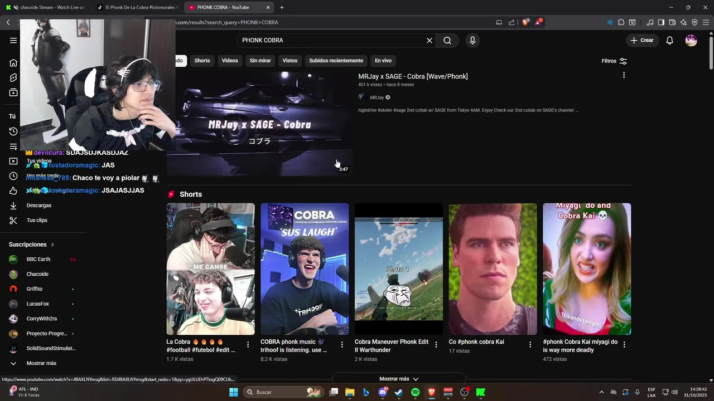Open Brave Rewards triangle icon
This screenshot has height=401, width=714.
[x=538, y=22]
